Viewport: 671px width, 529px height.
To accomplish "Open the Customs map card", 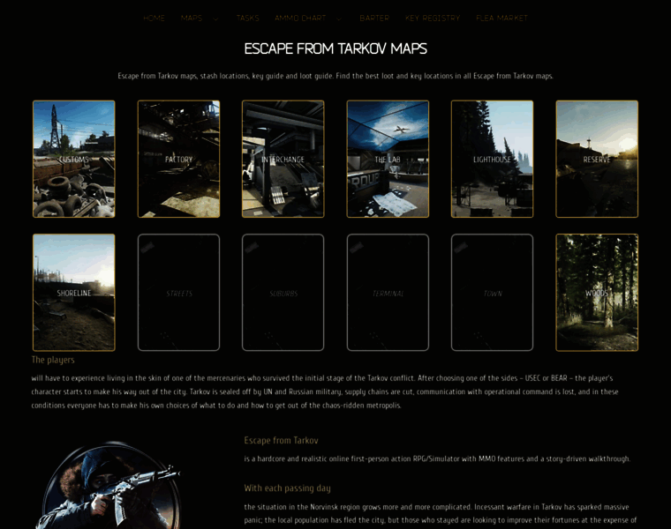I will (74, 159).
